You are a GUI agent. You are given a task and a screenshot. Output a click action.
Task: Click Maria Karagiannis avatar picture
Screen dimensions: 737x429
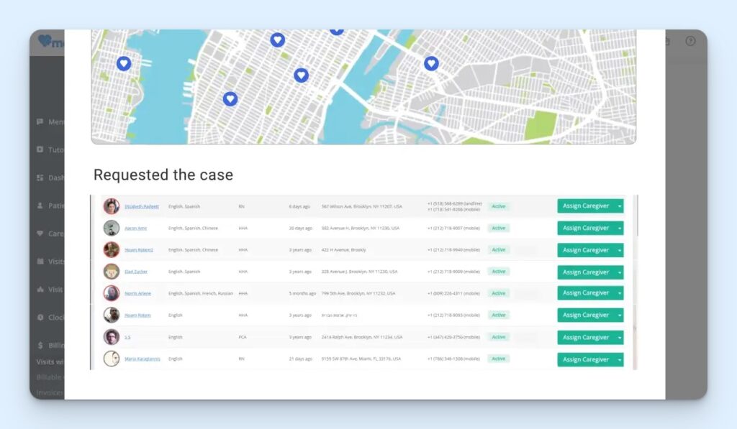pos(112,359)
